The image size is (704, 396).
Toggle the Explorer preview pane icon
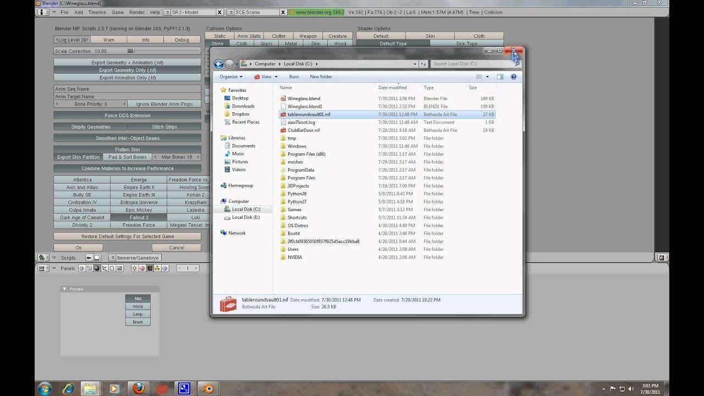point(500,76)
